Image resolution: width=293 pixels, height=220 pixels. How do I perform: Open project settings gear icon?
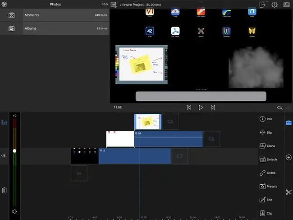(275, 5)
